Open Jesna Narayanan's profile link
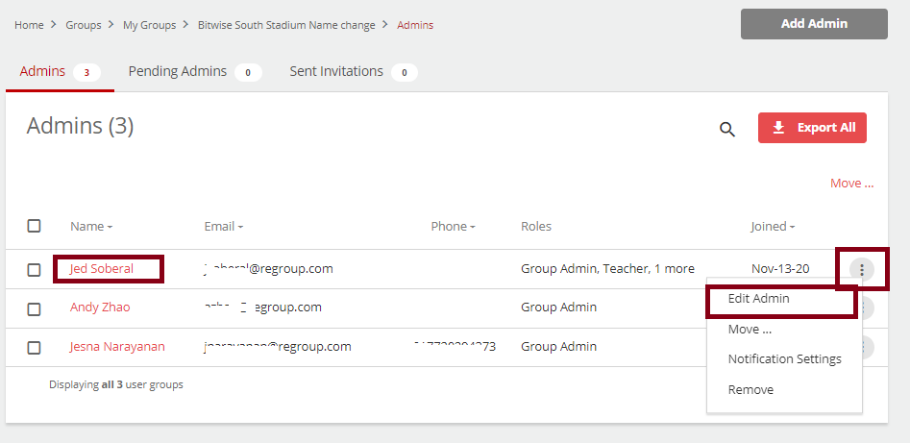This screenshot has width=910, height=443. click(117, 347)
